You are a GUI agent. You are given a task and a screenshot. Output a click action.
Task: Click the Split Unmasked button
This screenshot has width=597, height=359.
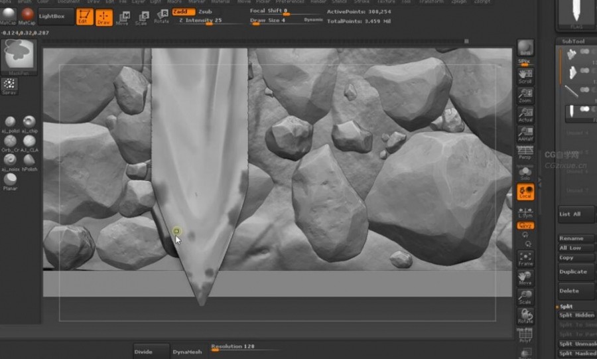[578, 344]
